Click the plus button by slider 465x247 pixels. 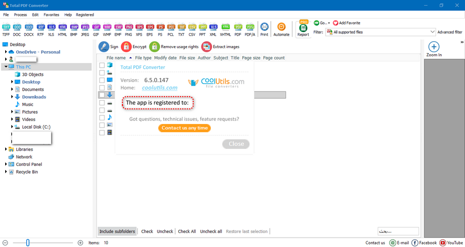tap(81, 243)
